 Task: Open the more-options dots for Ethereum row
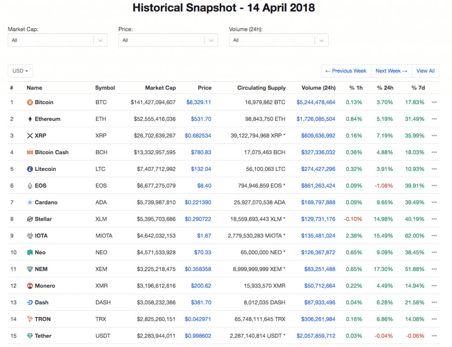click(x=434, y=119)
